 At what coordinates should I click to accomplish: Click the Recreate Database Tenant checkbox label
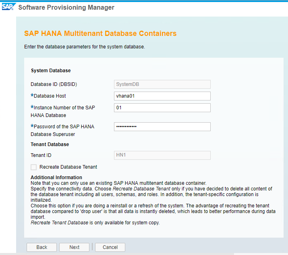point(68,167)
